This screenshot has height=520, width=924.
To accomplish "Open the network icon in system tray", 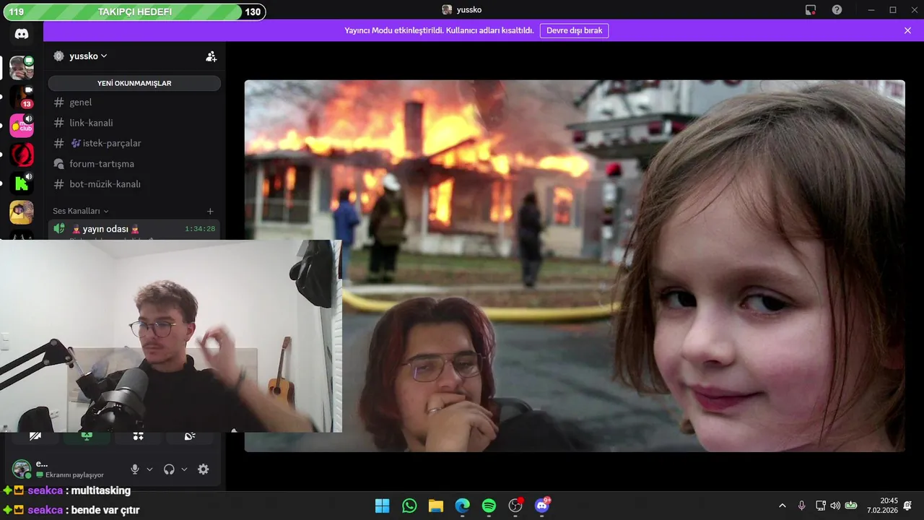I will click(x=821, y=506).
